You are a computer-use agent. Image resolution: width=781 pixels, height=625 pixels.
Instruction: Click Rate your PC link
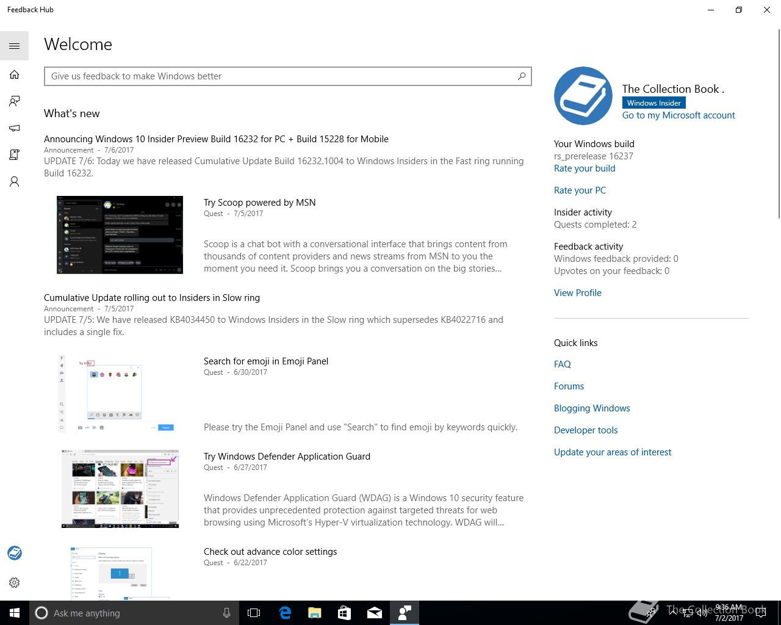(x=580, y=190)
